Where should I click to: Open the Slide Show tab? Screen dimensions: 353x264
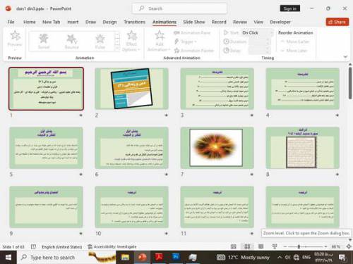click(194, 22)
